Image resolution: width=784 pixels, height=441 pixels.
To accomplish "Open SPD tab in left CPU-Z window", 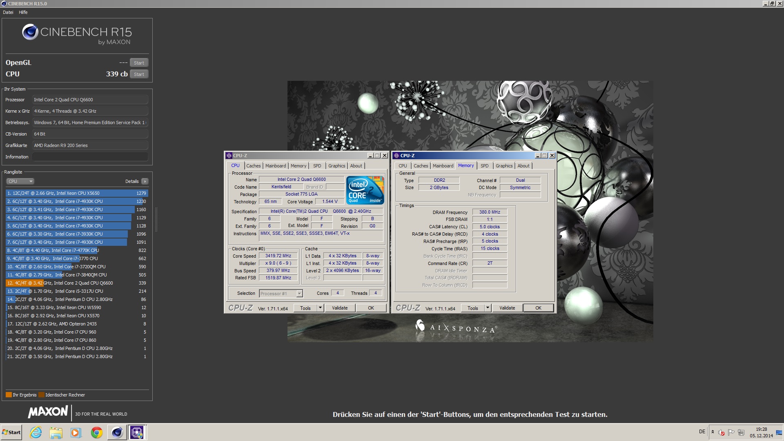I will coord(317,166).
